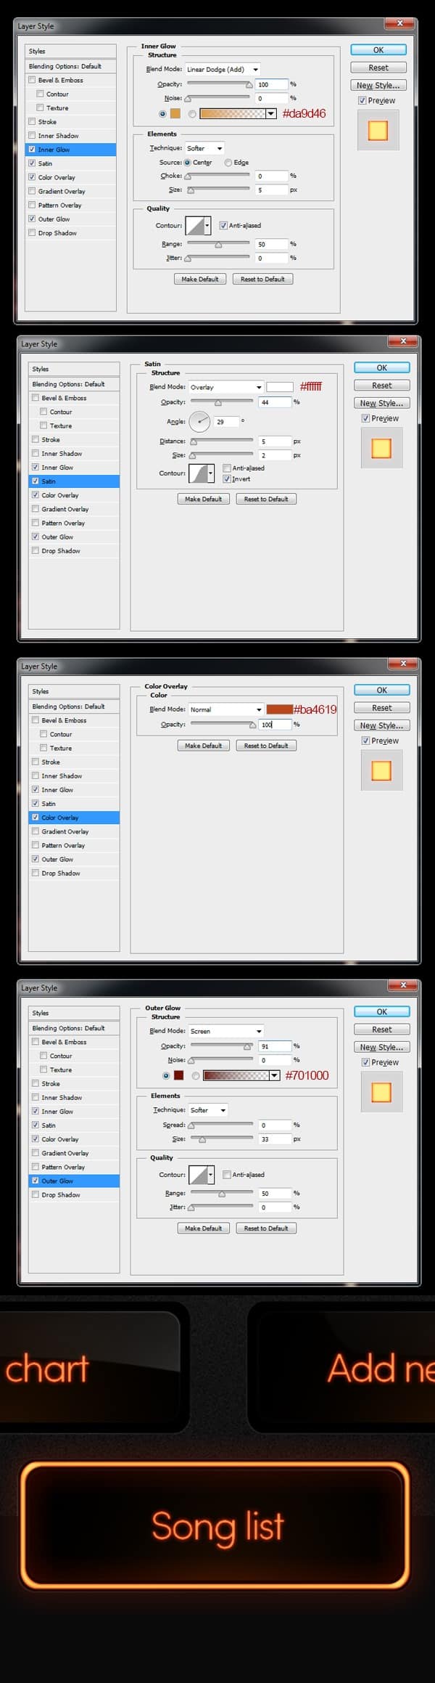Toggle the Invert checkbox in Satin settings
This screenshot has height=1683, width=435.
pos(227,479)
